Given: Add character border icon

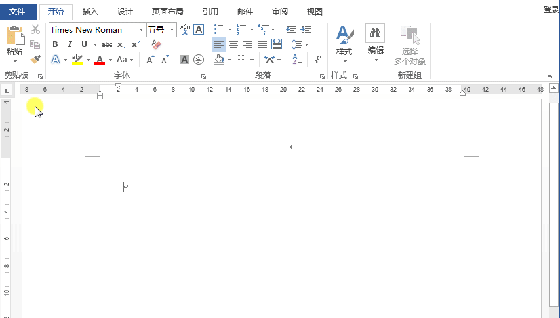Looking at the screenshot, I should point(199,29).
